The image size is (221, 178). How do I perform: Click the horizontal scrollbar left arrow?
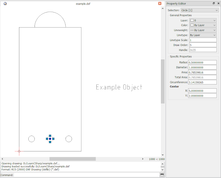click(2, 159)
